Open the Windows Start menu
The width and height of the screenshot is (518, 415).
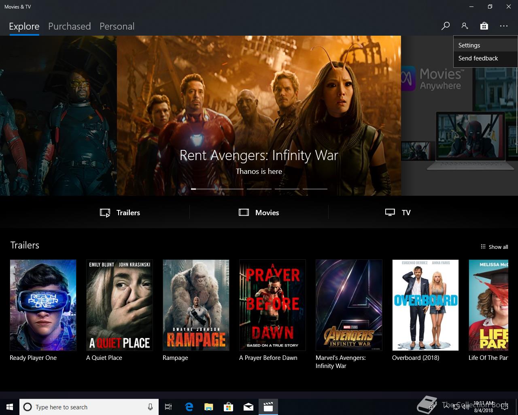coord(10,407)
